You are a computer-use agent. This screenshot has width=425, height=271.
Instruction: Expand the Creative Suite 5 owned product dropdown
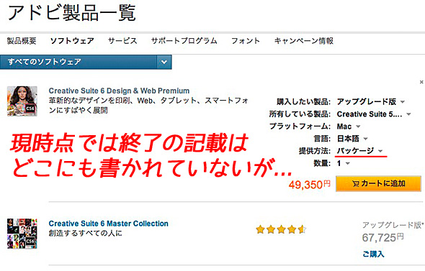374,114
